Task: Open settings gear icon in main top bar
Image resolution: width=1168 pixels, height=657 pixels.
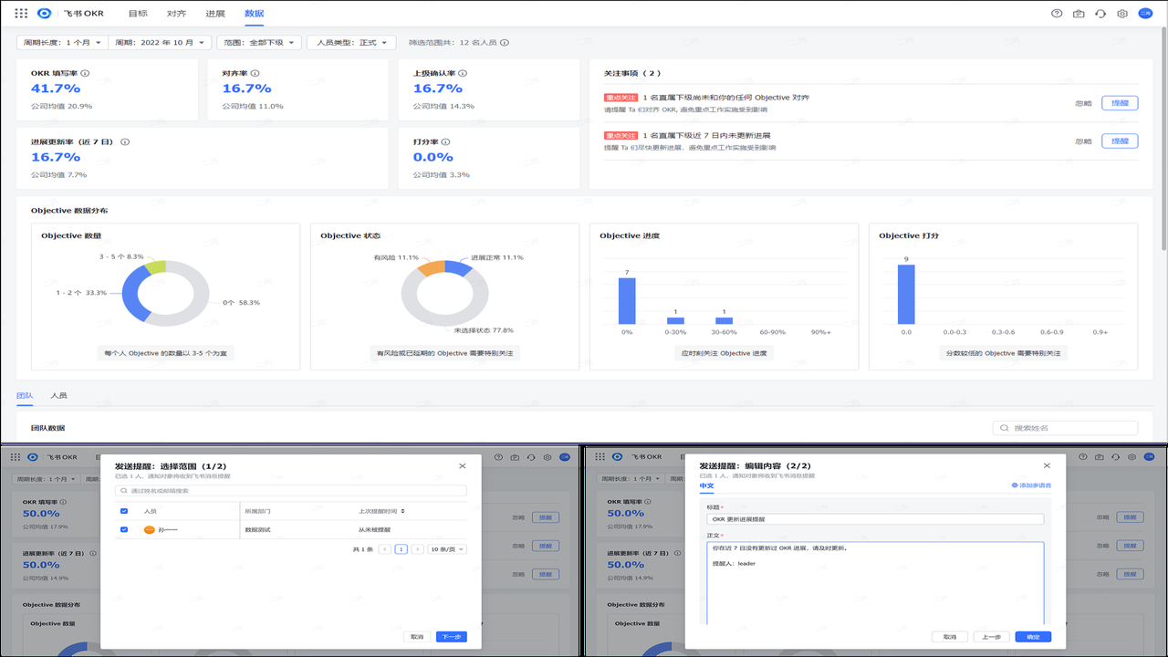Action: coord(1122,14)
